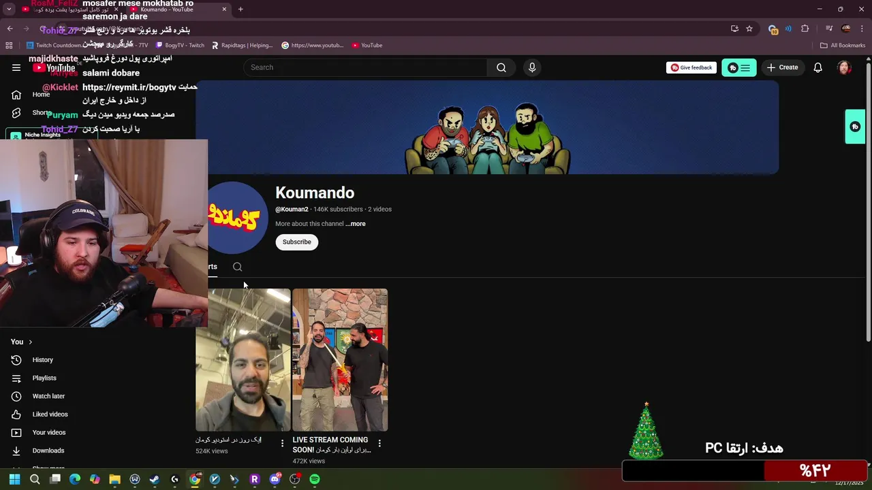This screenshot has width=872, height=490.
Task: Click the install app icon in address bar
Action: (734, 29)
